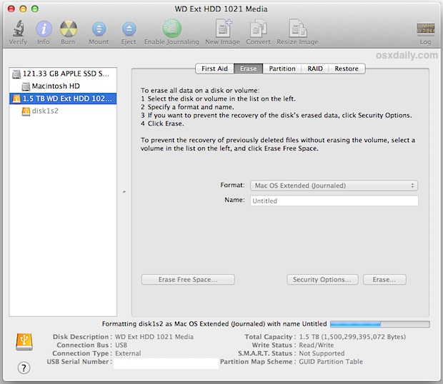
Task: Click the Resize Image toolbar icon
Action: coord(297,29)
